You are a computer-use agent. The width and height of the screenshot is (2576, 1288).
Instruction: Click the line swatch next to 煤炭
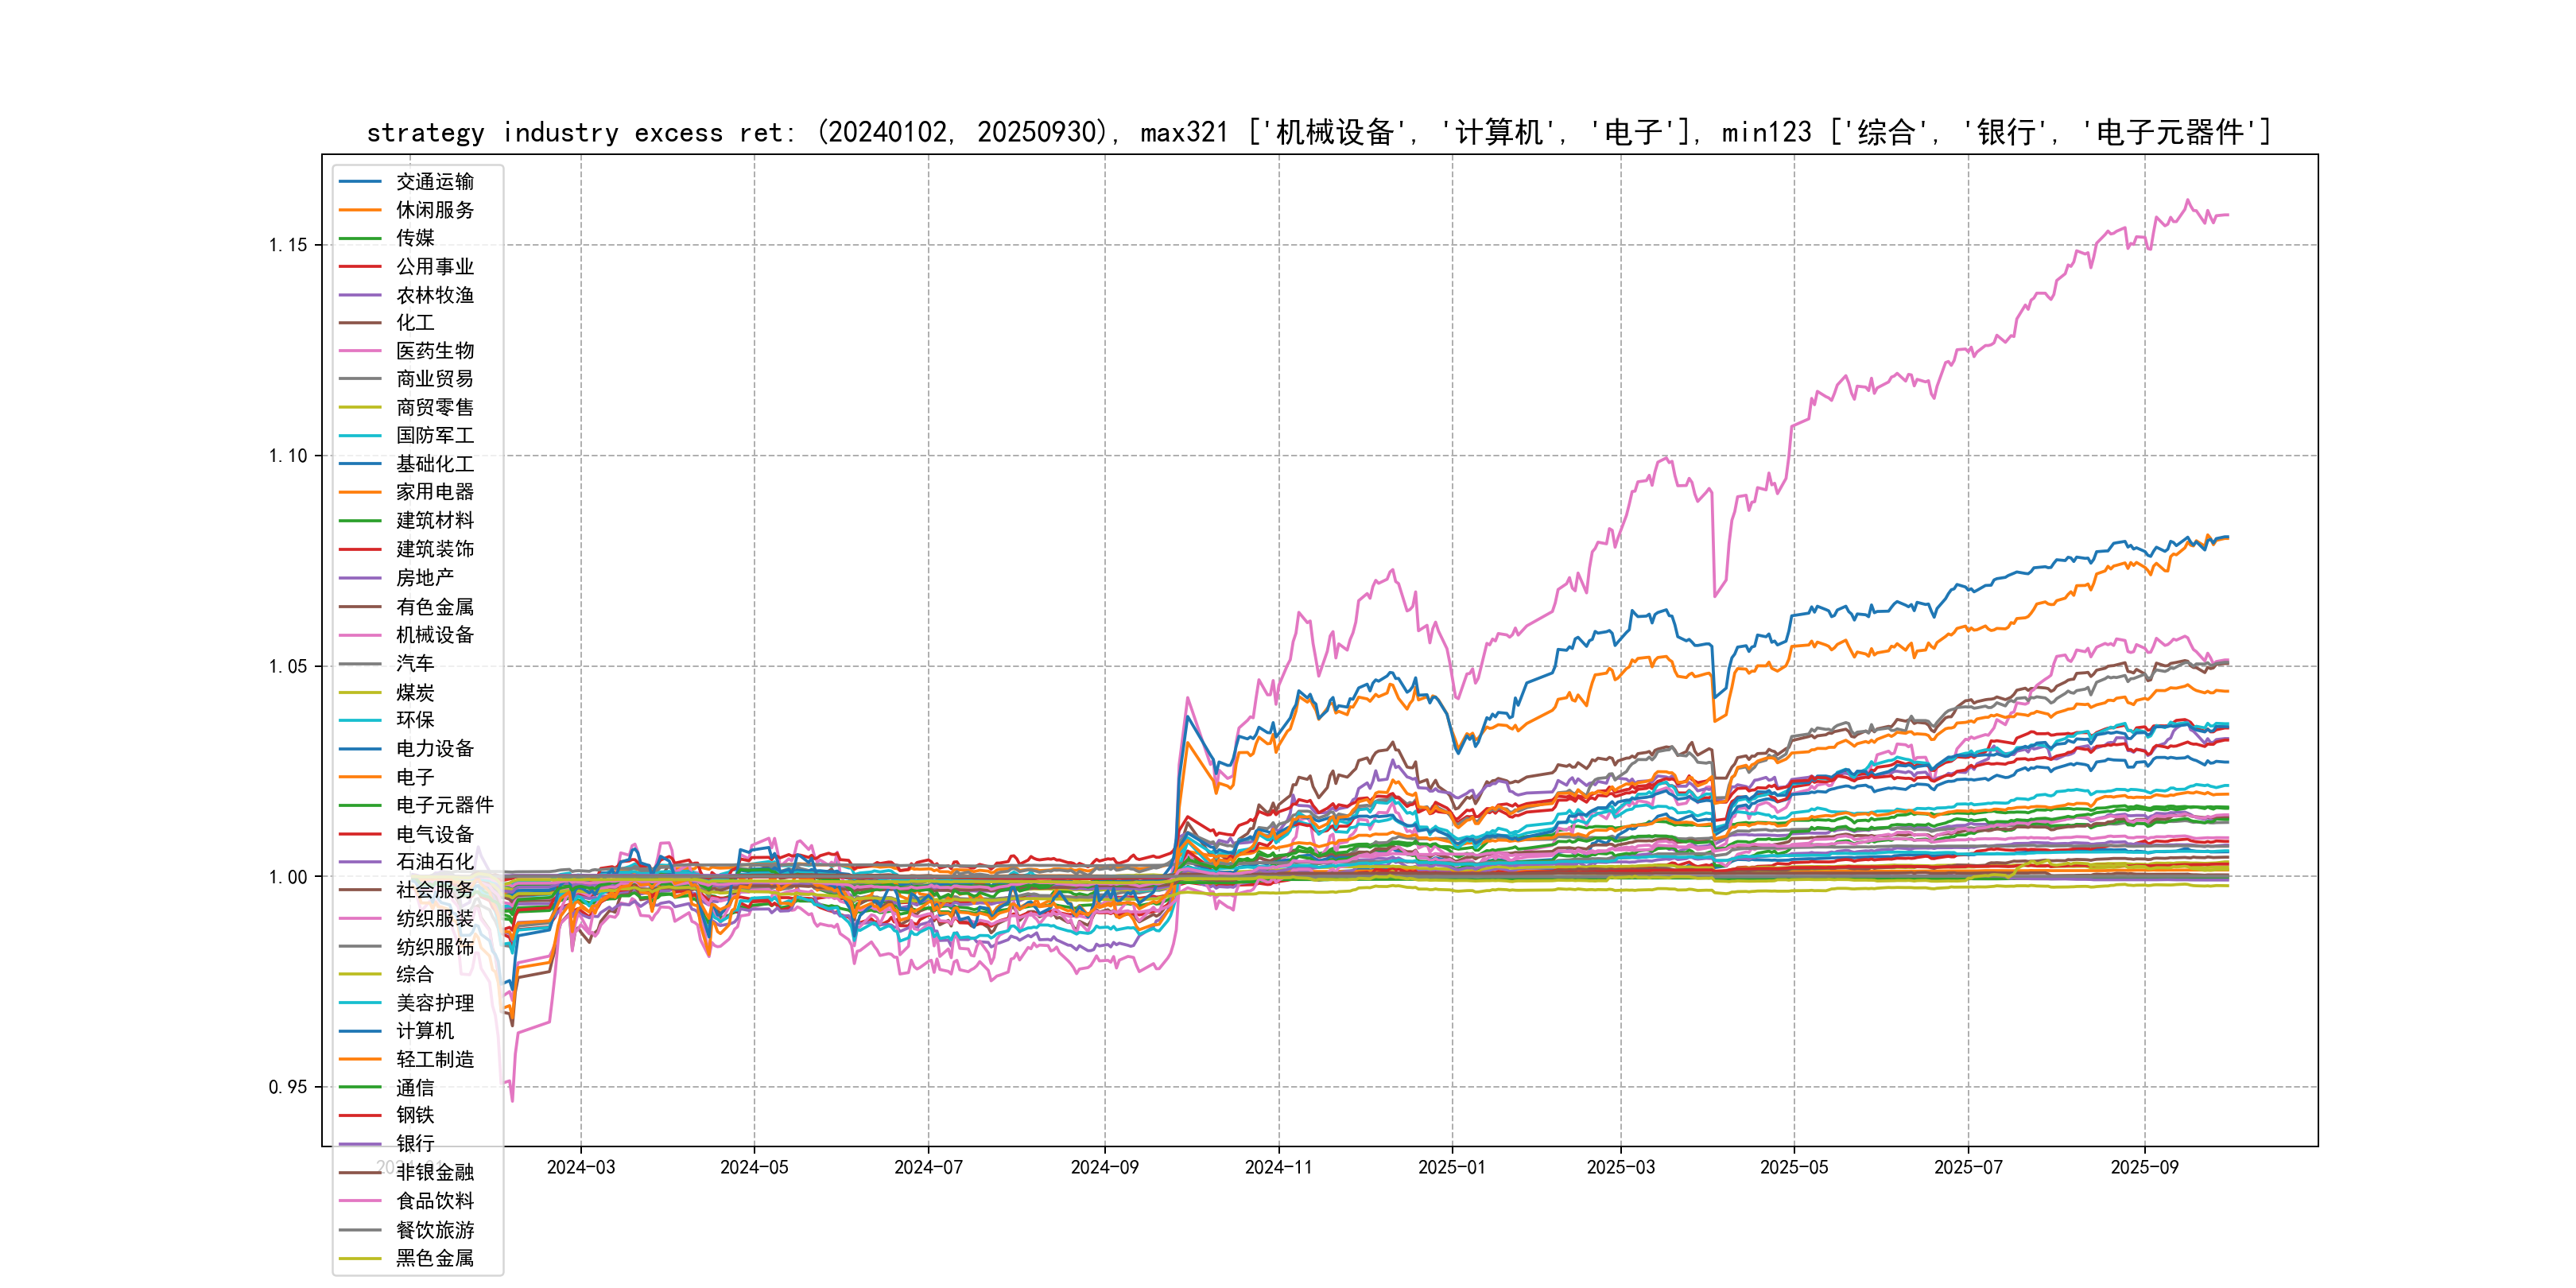click(x=360, y=692)
